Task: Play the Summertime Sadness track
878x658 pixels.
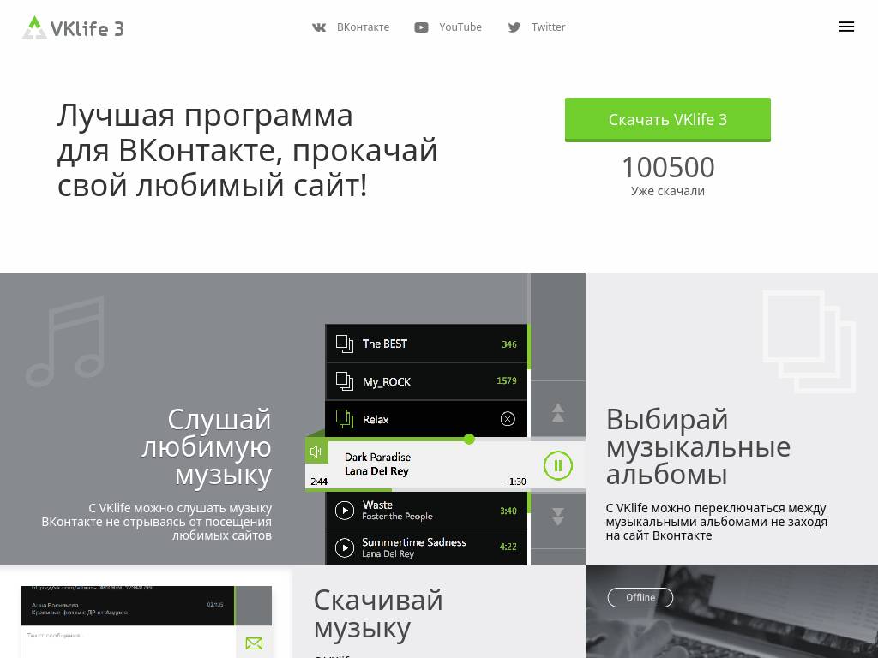Action: [345, 547]
